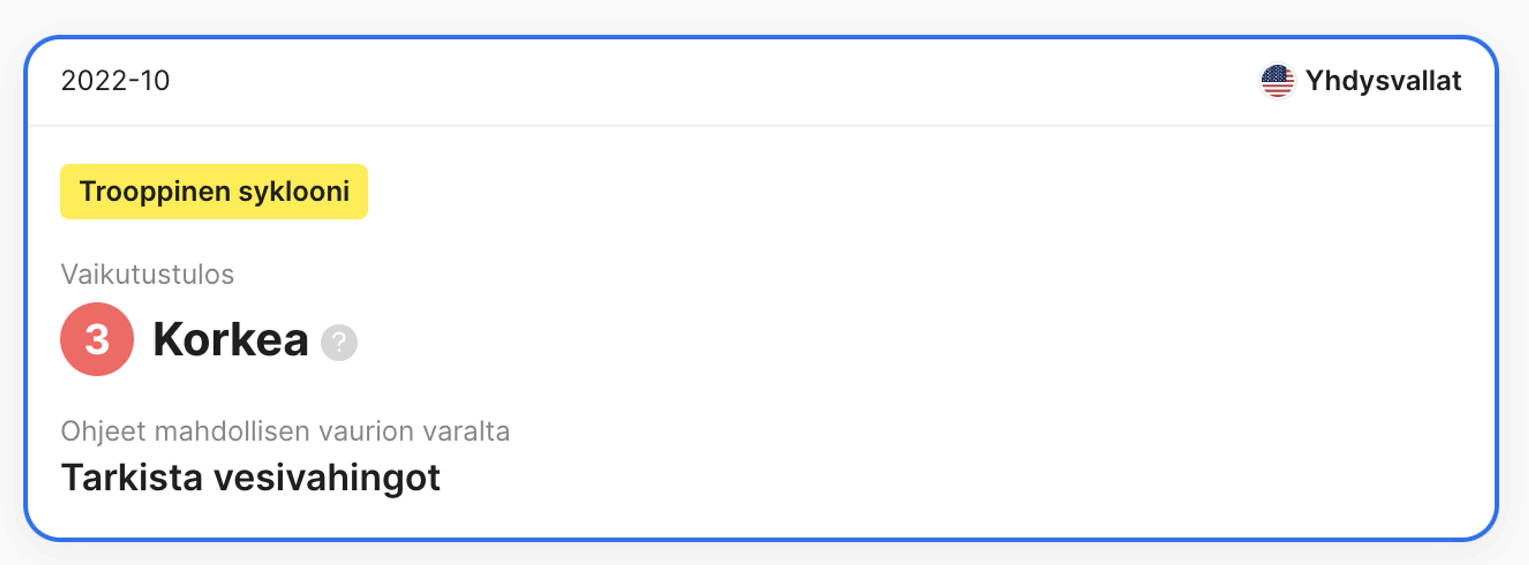Click the Yhdysvallat country label
This screenshot has width=1529, height=565.
pos(1383,81)
